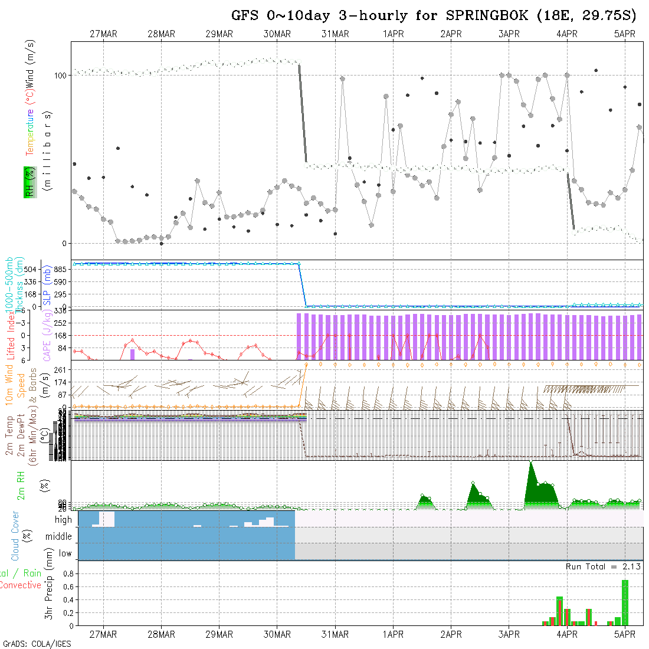
Task: Select the 174 wind speed axis value
Action: coord(60,382)
